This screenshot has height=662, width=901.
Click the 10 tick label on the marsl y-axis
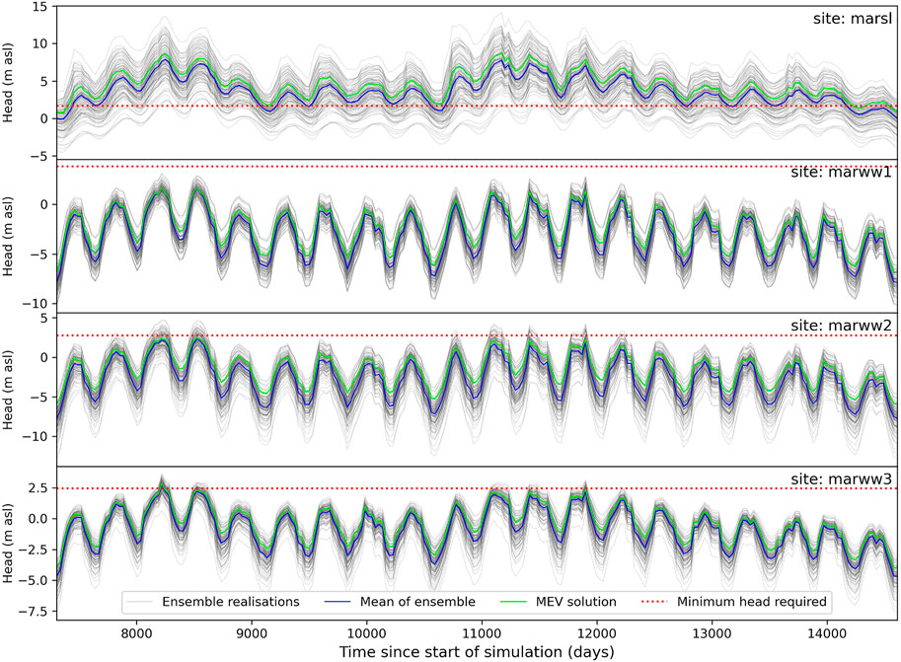[42, 43]
